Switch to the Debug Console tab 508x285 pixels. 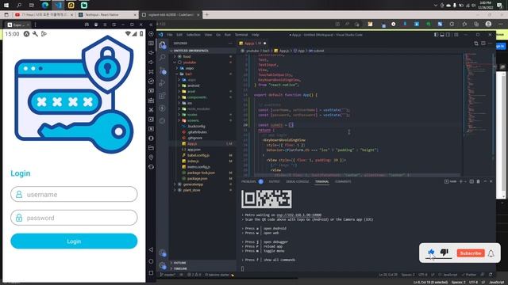tap(297, 181)
